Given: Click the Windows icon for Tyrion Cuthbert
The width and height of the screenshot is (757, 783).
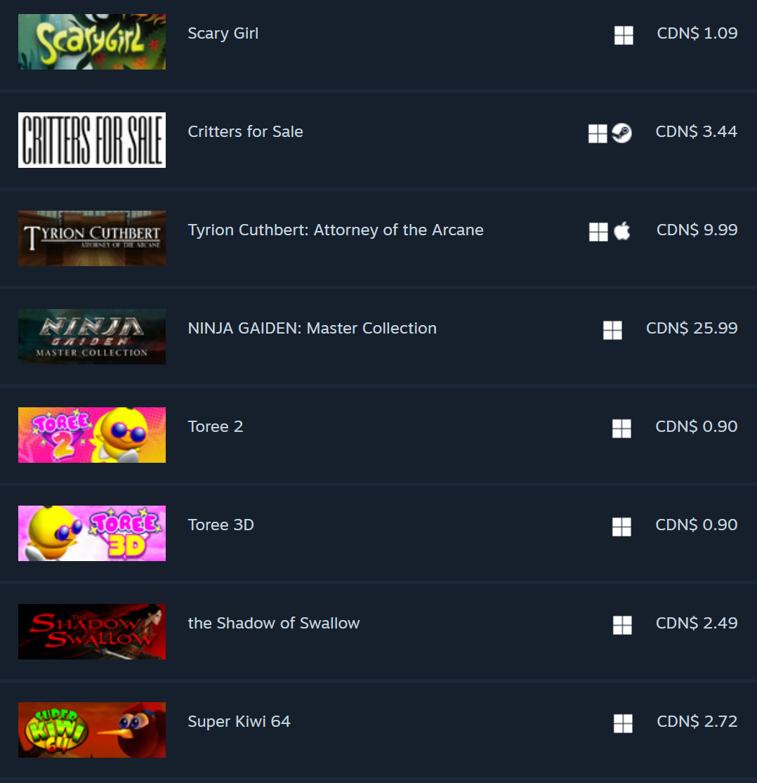Looking at the screenshot, I should [599, 232].
